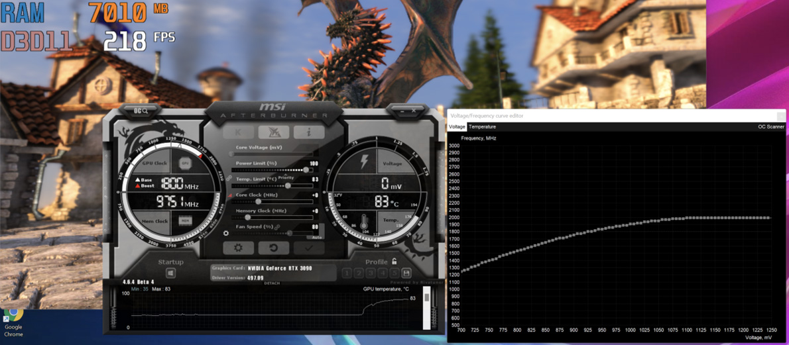Toggle the Auto fan speed button
789x345 pixels.
click(x=316, y=237)
